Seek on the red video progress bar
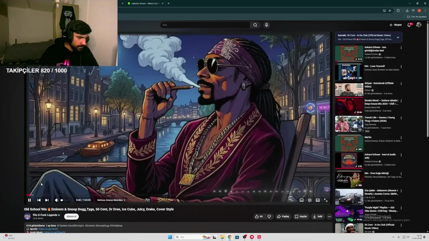Image resolution: width=429 pixels, height=241 pixels. point(178,195)
